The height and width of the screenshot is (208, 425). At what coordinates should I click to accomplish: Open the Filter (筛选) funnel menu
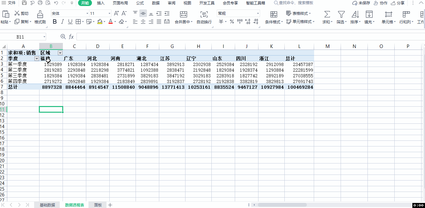(341, 17)
